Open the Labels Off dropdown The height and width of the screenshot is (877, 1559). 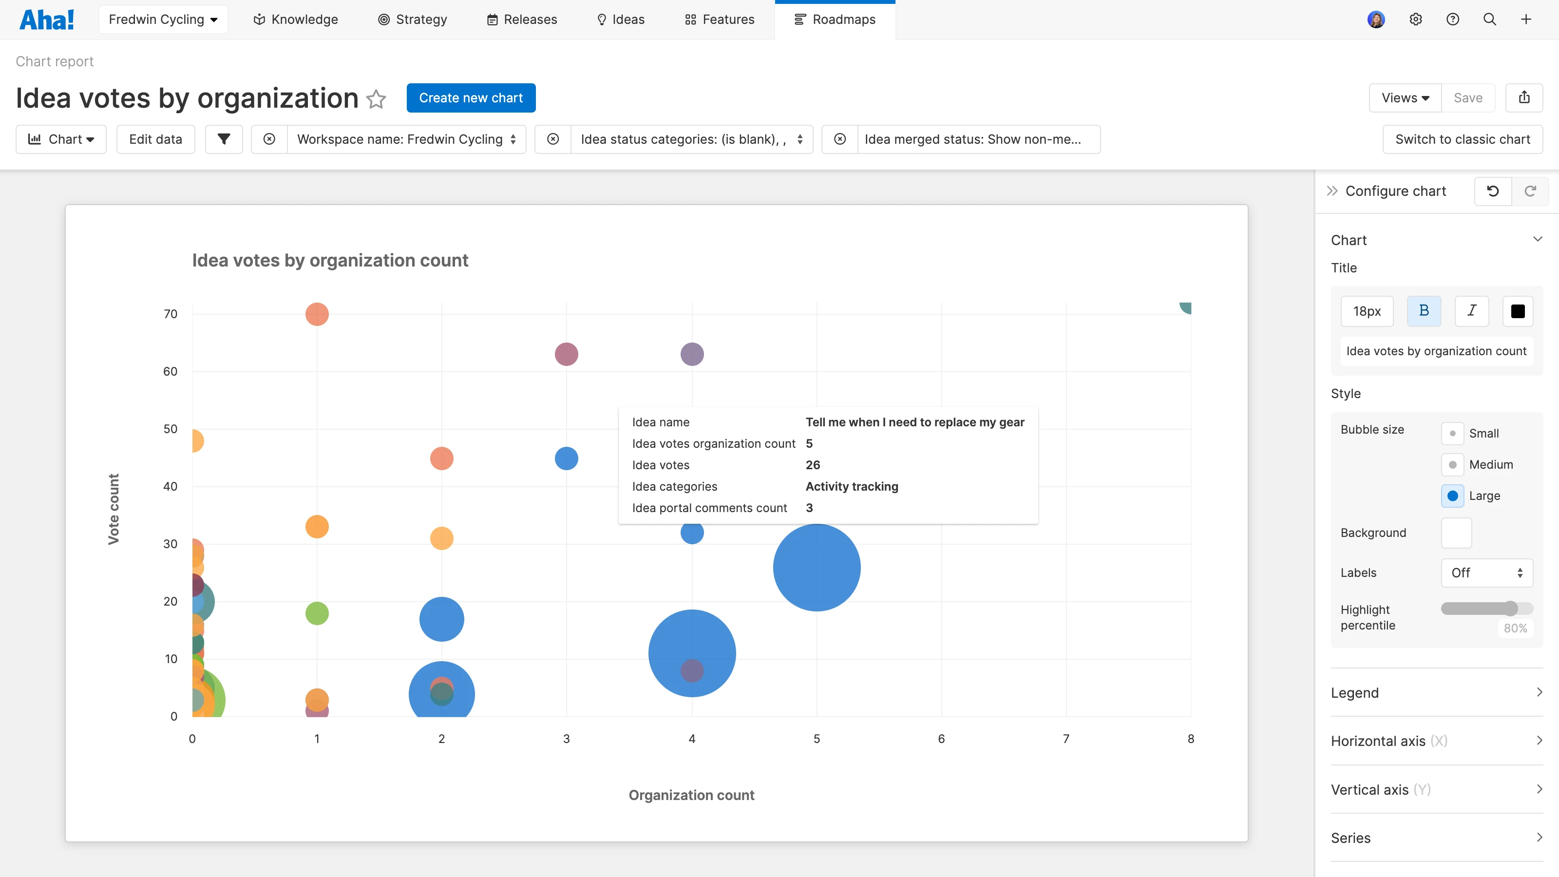[1486, 572]
